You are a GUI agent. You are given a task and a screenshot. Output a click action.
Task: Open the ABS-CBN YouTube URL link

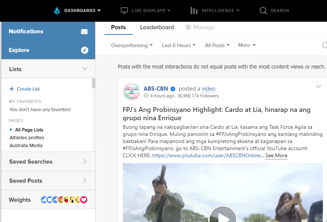point(206,155)
